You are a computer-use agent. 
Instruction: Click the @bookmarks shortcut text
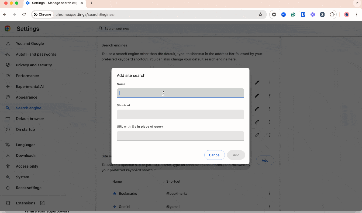177,193
